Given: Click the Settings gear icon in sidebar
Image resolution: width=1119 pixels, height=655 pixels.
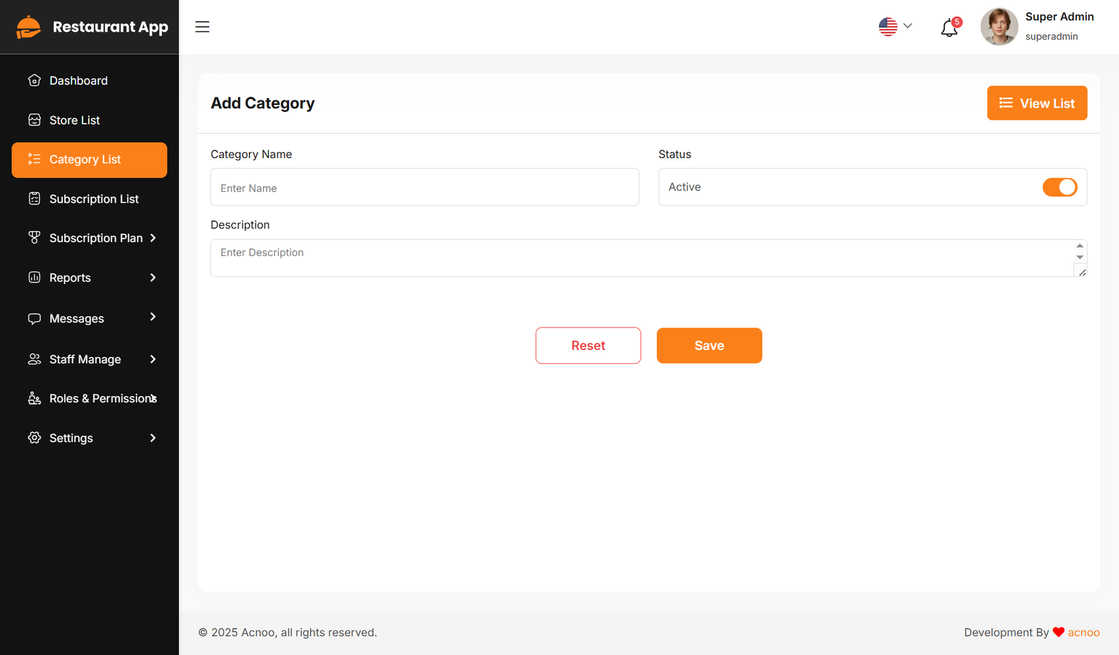Looking at the screenshot, I should [x=34, y=438].
